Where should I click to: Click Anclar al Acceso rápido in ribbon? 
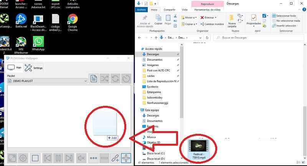pyautogui.click(x=145, y=21)
